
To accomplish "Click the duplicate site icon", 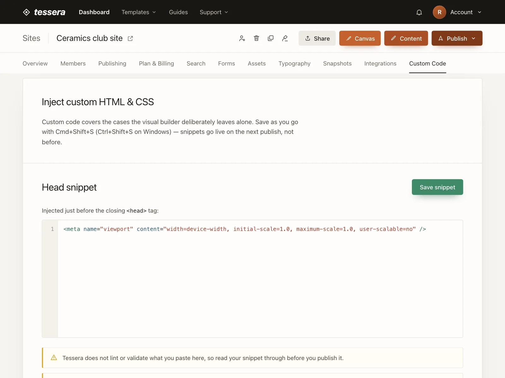I will [x=270, y=38].
